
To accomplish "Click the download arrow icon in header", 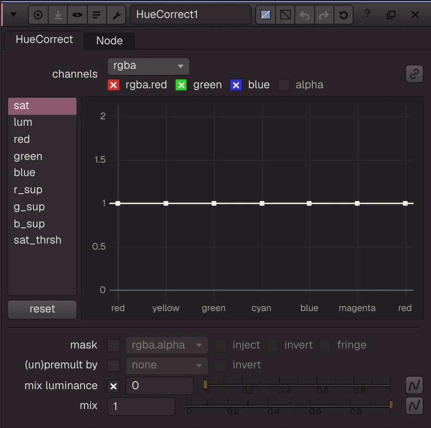I will coord(58,15).
